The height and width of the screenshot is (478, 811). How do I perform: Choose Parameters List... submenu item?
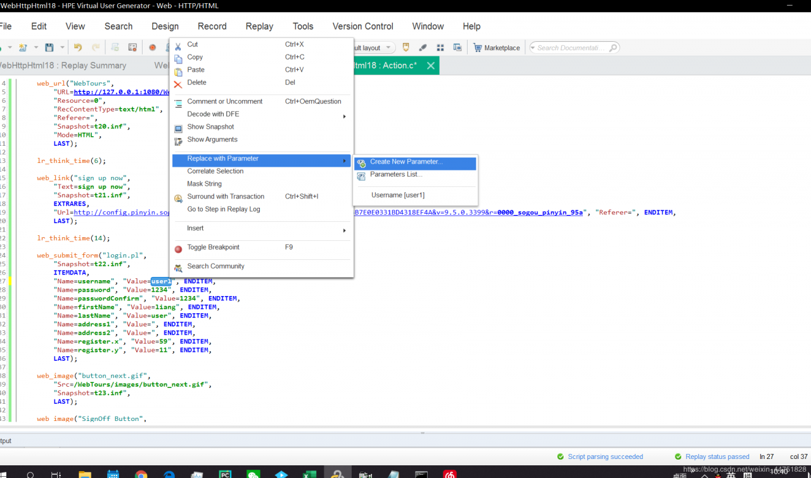[396, 174]
